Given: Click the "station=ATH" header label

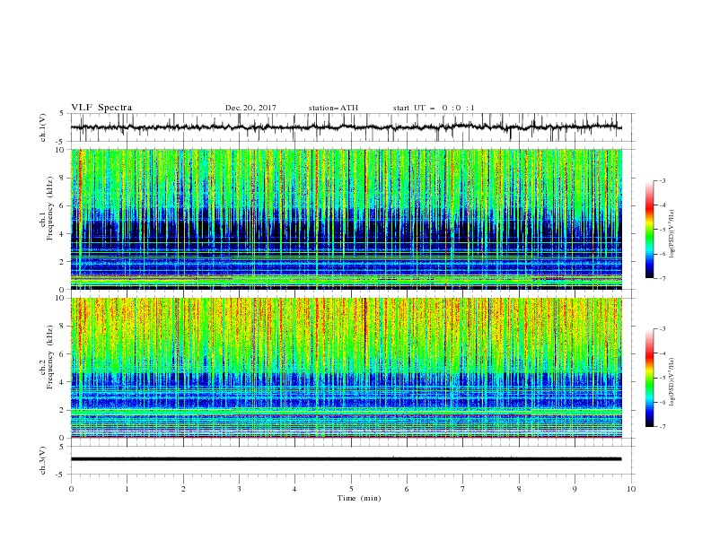Looking at the screenshot, I should click(333, 108).
